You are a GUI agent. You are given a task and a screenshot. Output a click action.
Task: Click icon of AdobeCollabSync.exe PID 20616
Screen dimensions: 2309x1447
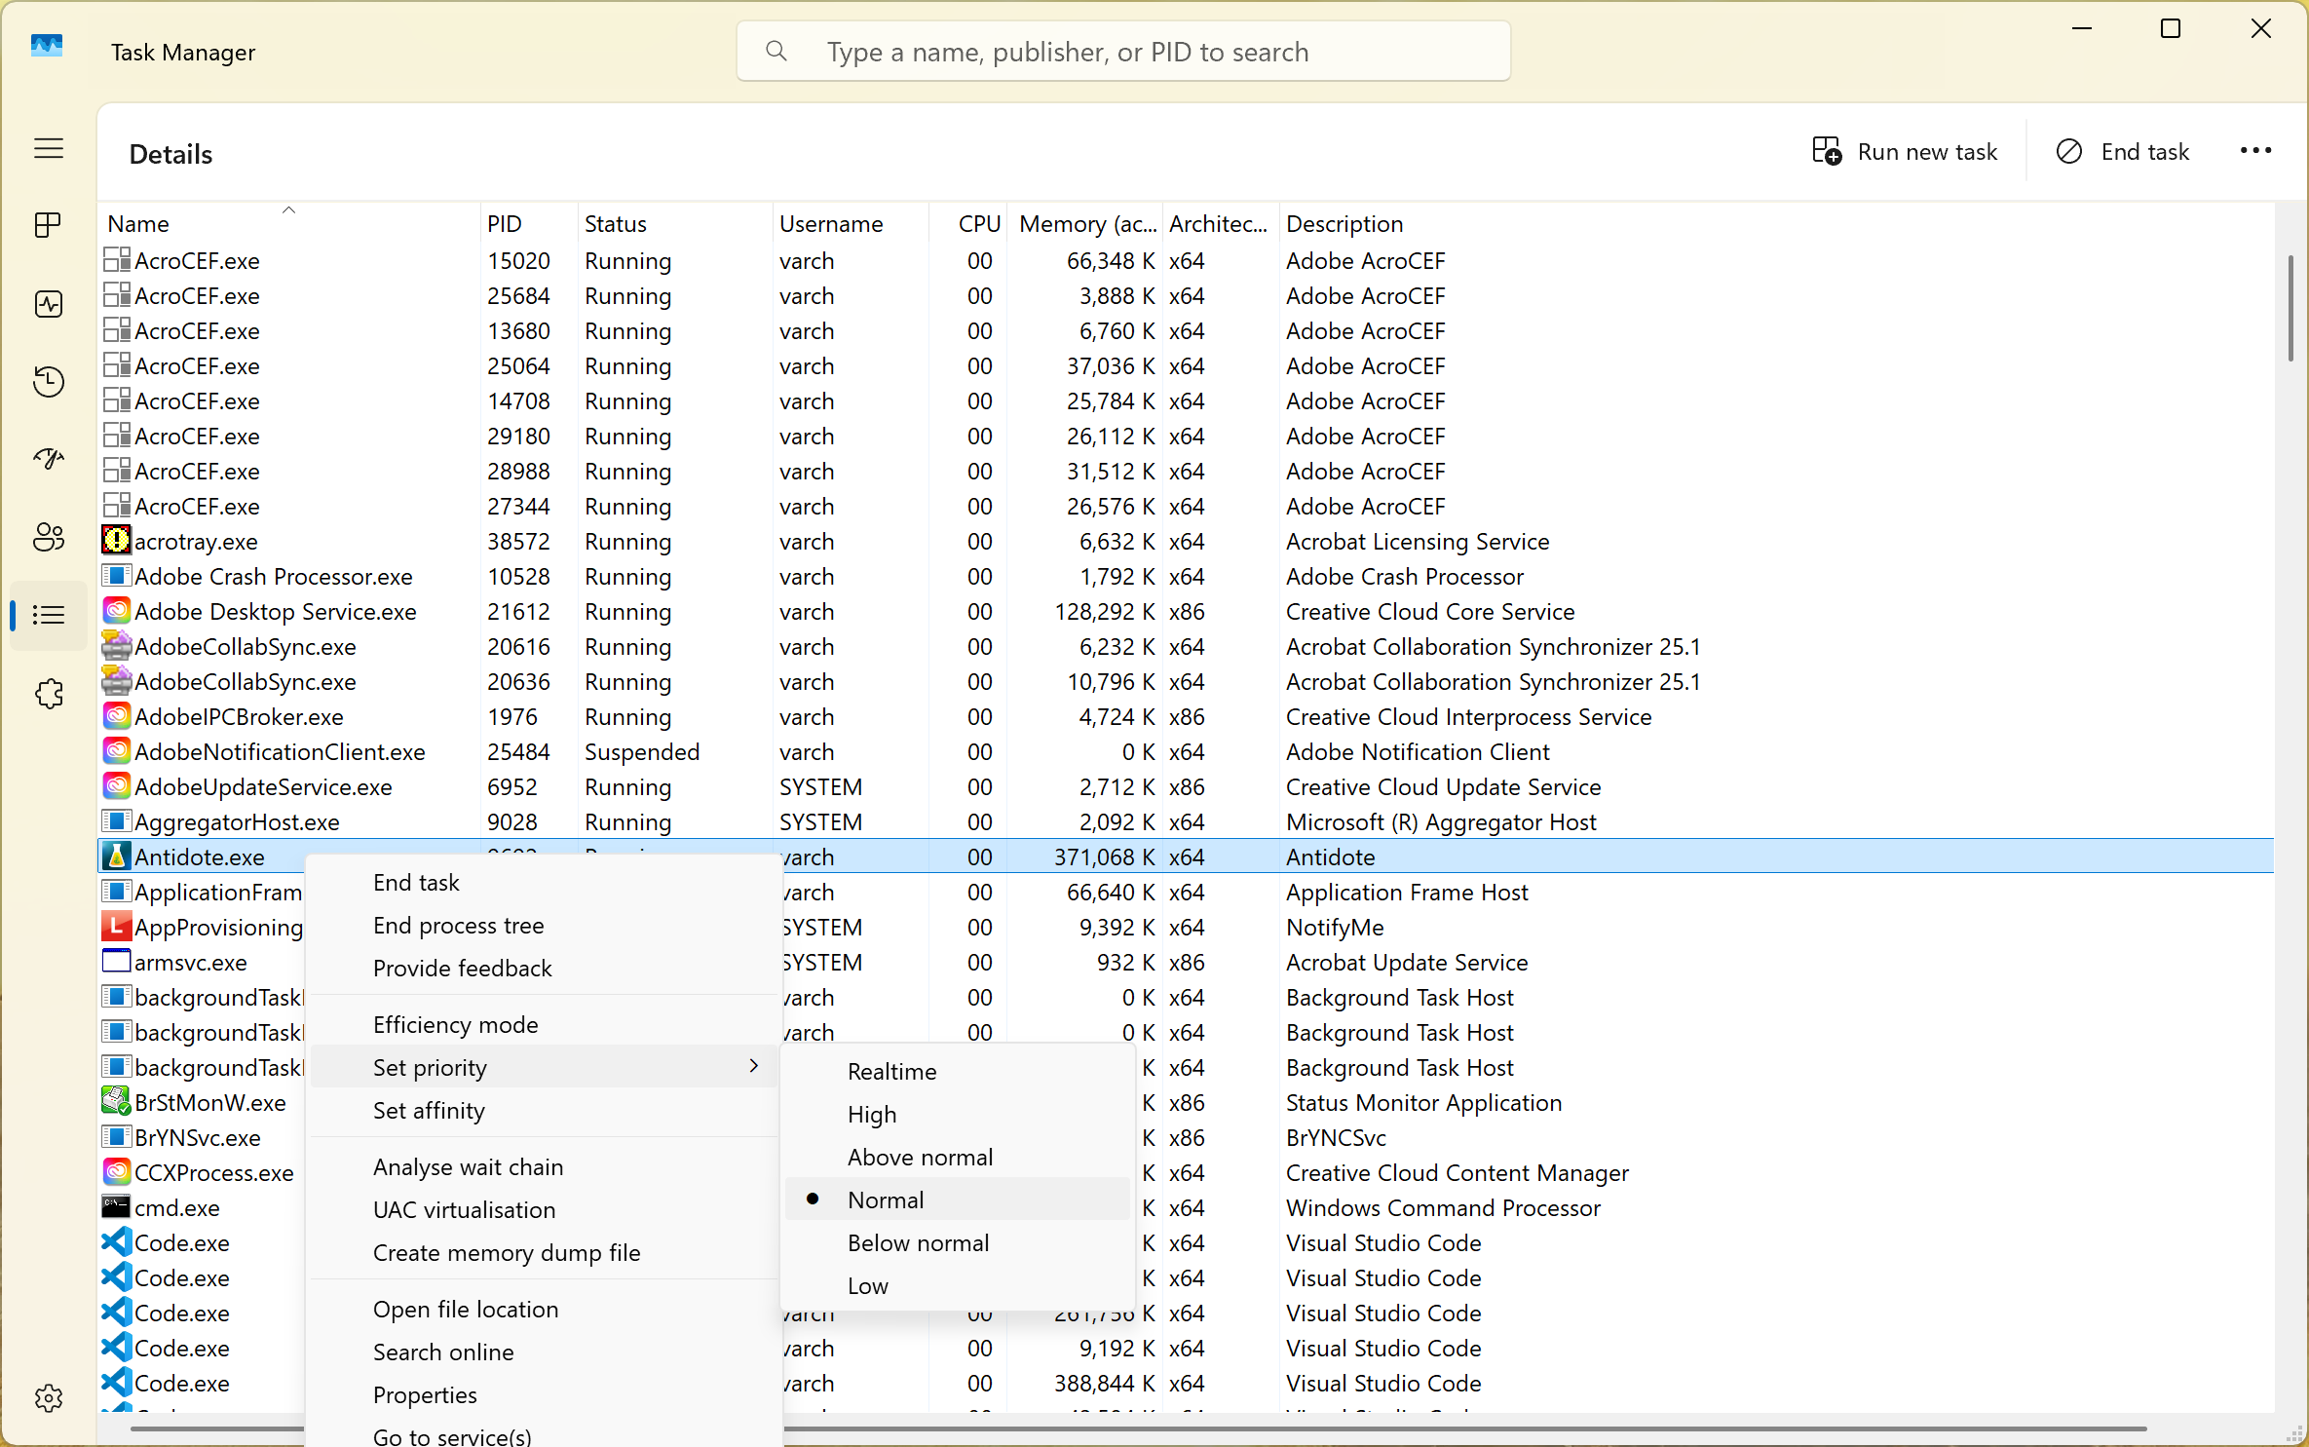[x=116, y=645]
